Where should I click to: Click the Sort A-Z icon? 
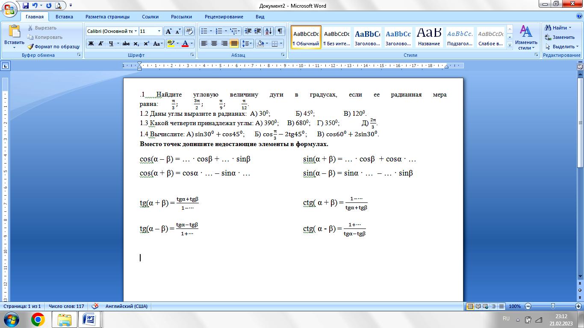click(x=268, y=31)
